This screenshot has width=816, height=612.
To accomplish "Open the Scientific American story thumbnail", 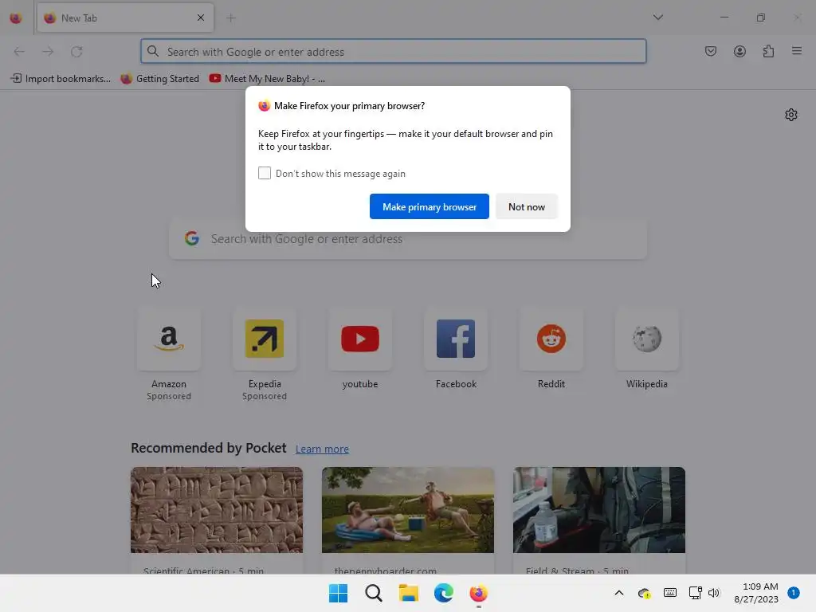I will click(x=217, y=510).
